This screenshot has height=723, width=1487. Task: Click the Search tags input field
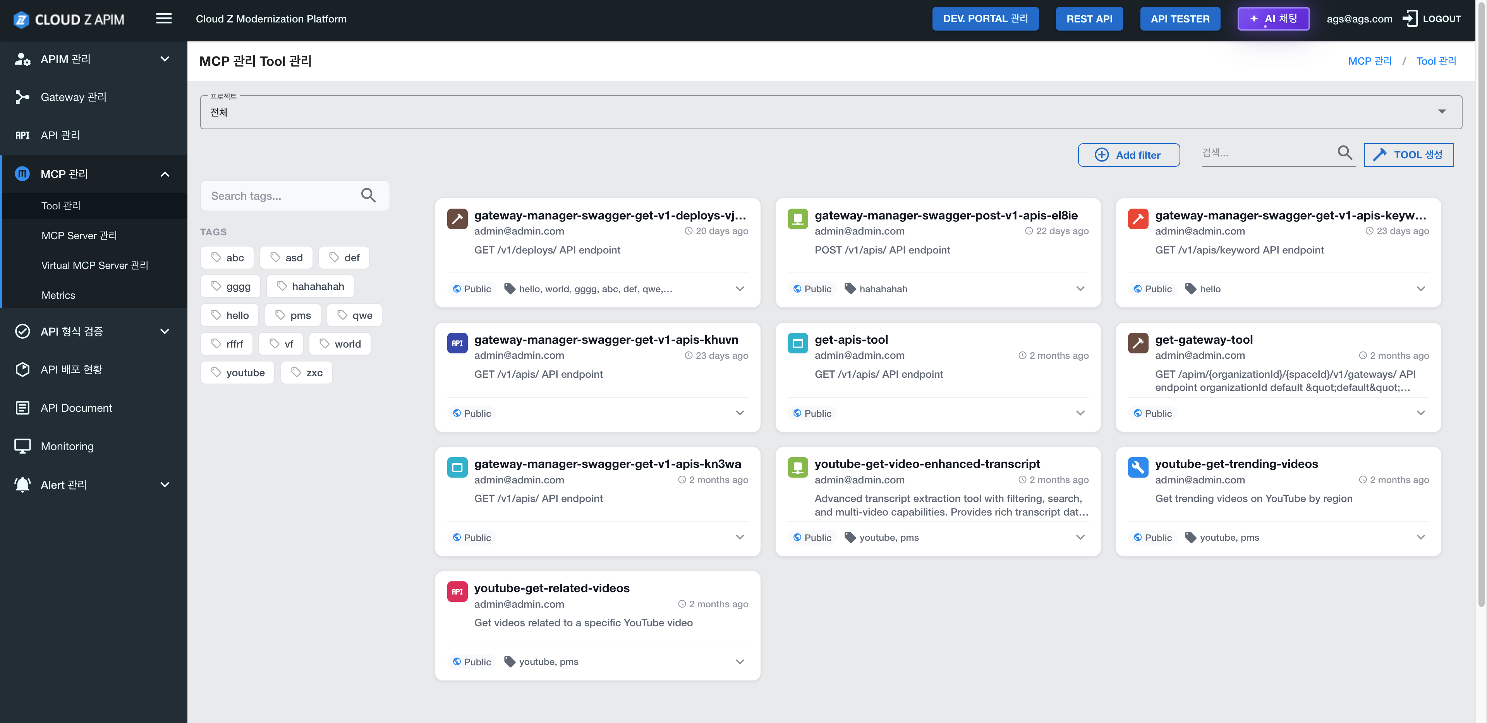click(280, 195)
